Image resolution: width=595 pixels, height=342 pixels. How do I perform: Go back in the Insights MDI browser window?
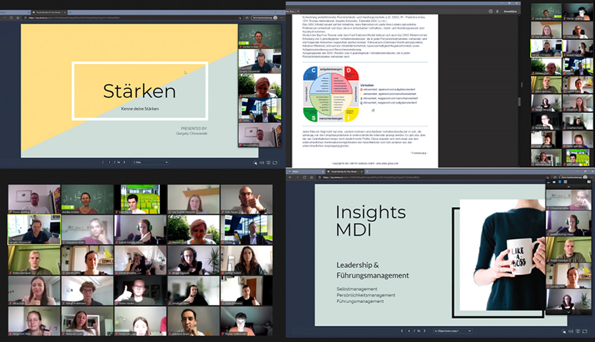[x=290, y=177]
